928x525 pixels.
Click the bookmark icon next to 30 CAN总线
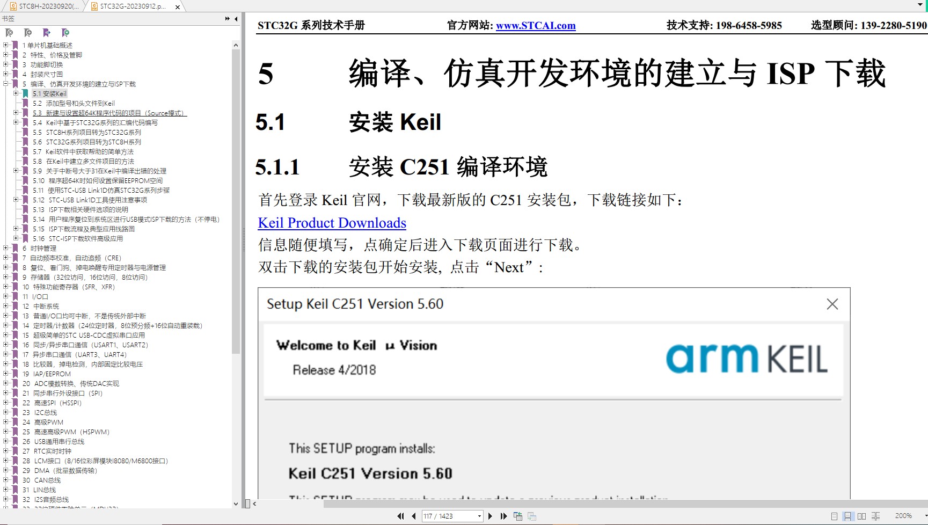point(15,480)
